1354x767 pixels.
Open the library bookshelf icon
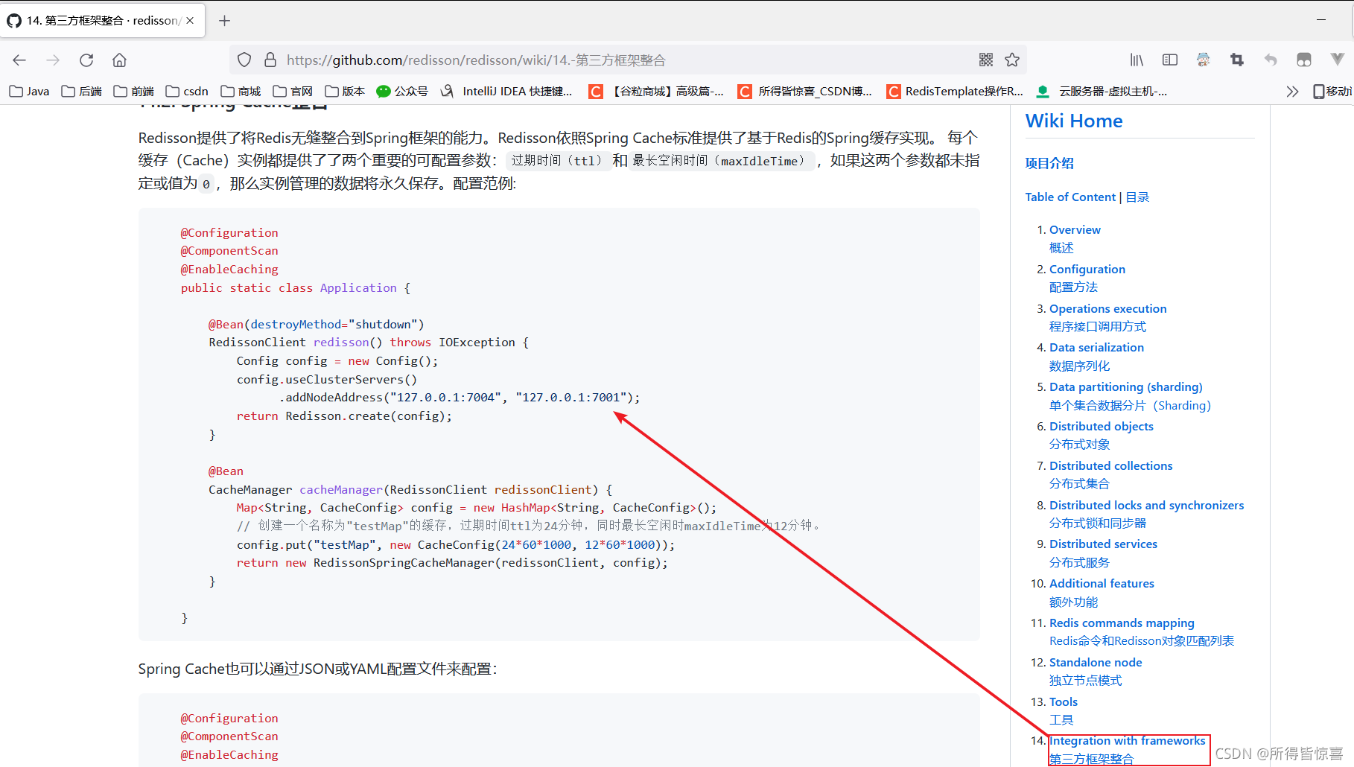pyautogui.click(x=1137, y=60)
